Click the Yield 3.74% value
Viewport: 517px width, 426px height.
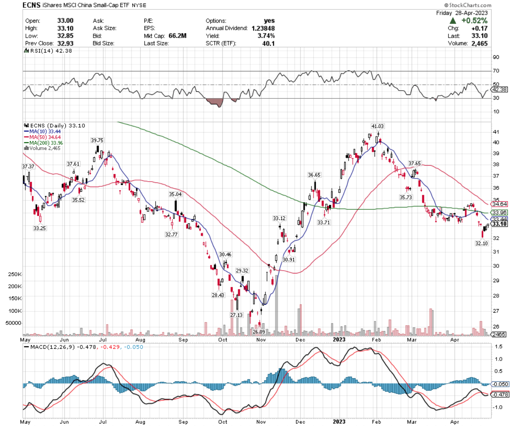tap(267, 36)
